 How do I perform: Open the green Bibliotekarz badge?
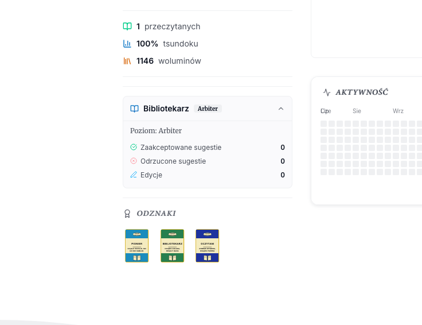(172, 246)
